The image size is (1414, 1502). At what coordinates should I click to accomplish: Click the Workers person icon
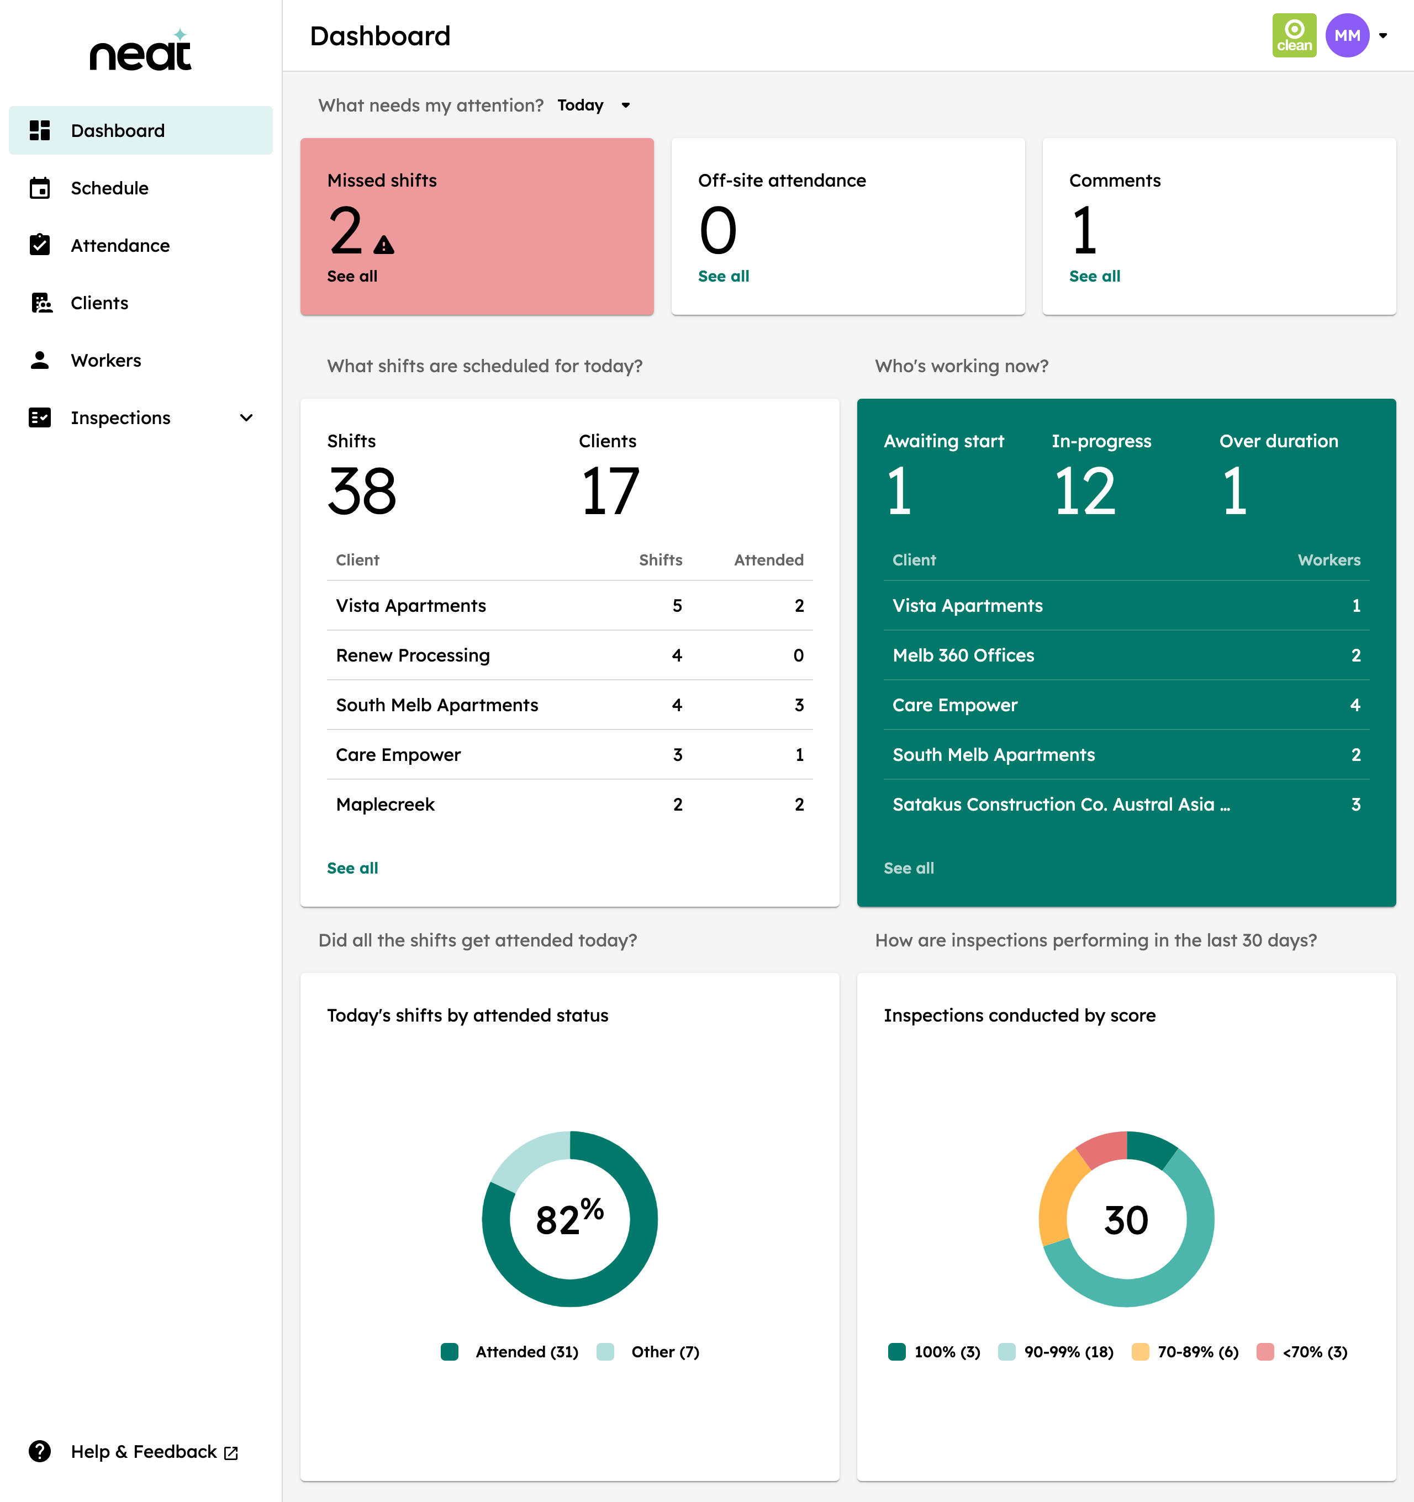click(39, 359)
